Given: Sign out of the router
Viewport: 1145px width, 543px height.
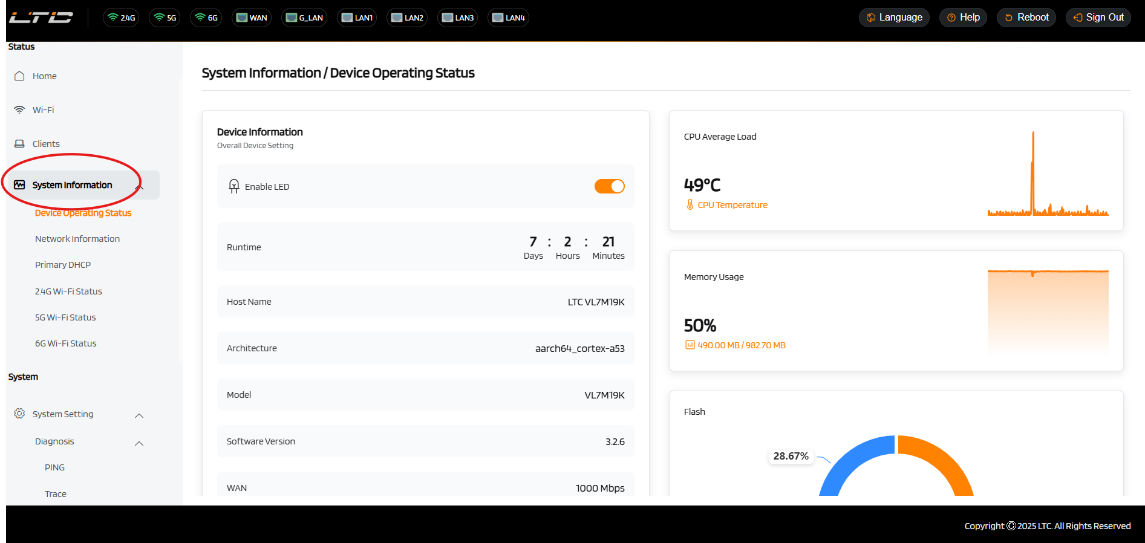Looking at the screenshot, I should [x=1098, y=18].
